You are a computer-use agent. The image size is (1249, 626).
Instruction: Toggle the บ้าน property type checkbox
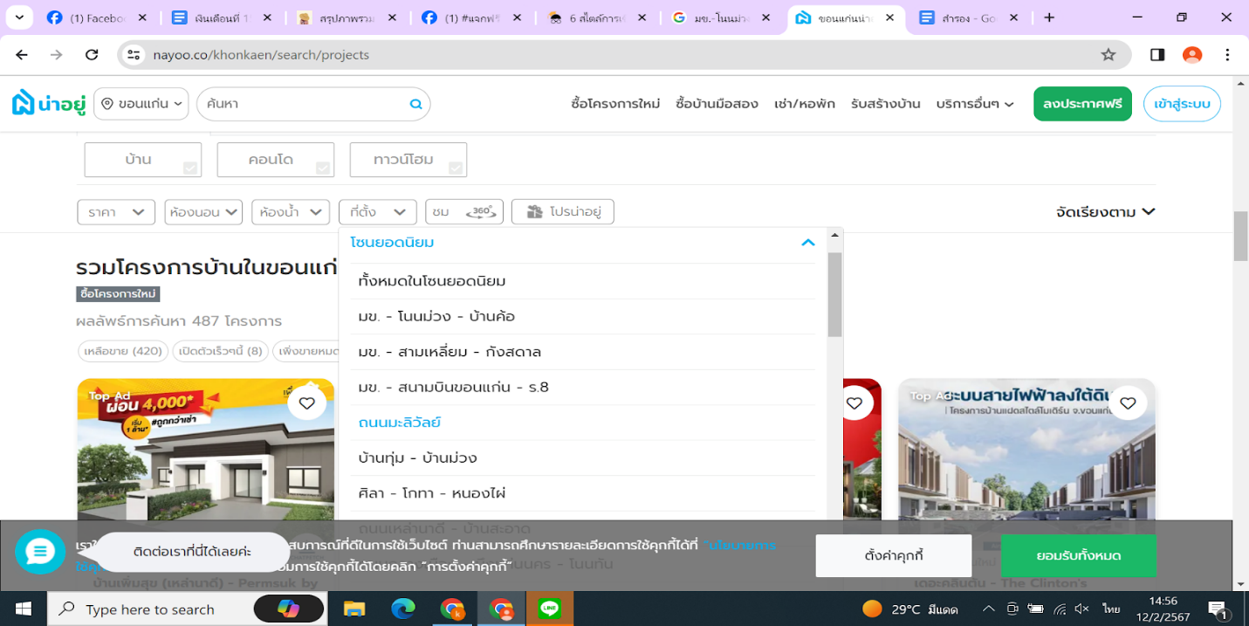[x=143, y=160]
